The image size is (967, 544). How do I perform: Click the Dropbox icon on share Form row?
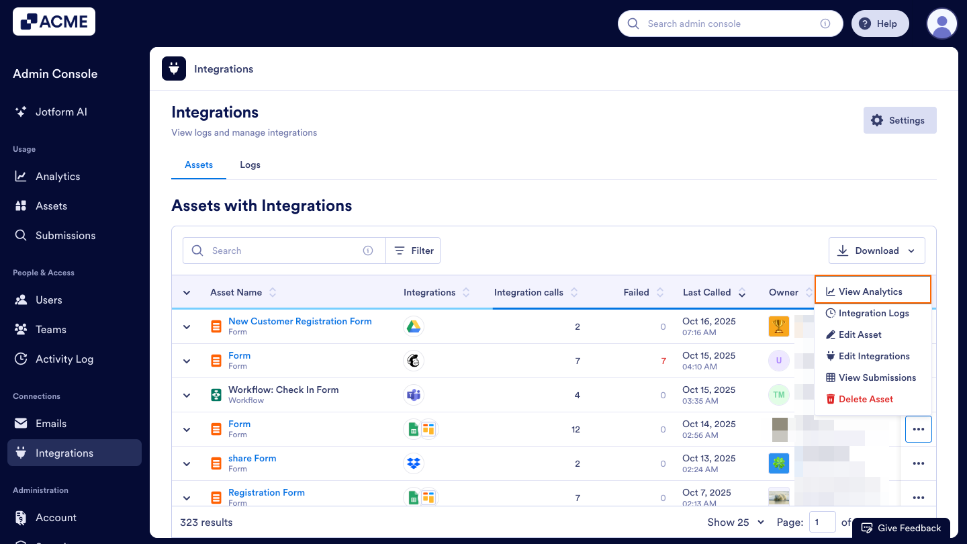[414, 463]
